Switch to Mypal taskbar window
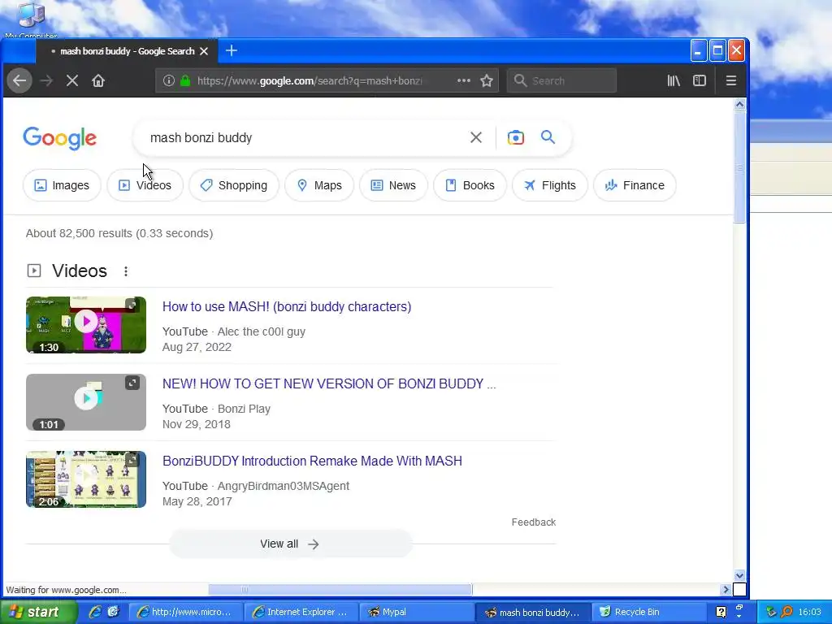The image size is (832, 624). (x=416, y=612)
